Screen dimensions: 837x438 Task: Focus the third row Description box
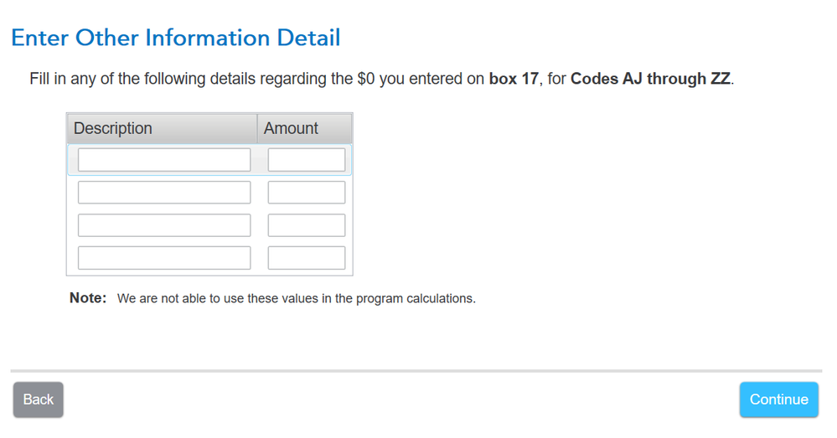pos(164,225)
